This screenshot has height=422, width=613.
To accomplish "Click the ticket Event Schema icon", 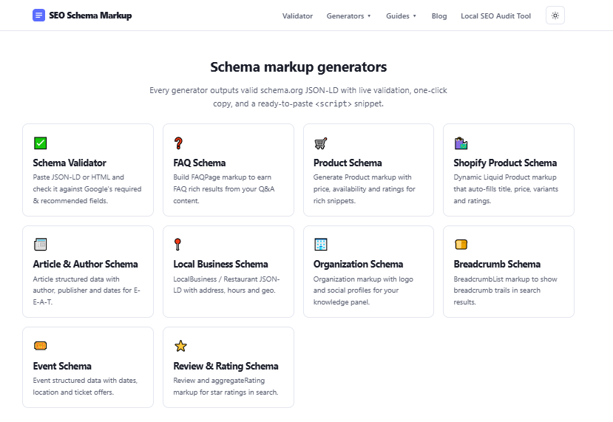I will [x=40, y=346].
